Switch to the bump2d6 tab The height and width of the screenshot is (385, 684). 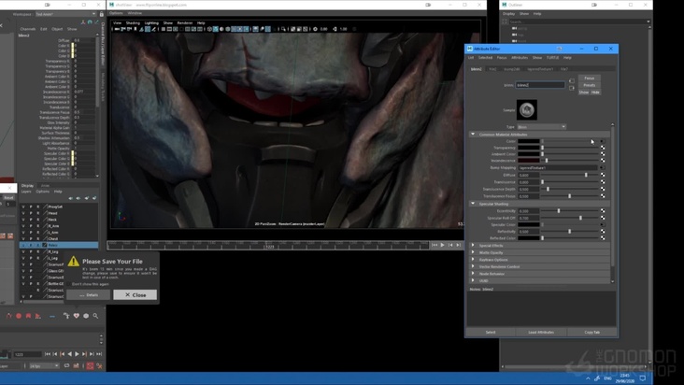coord(512,69)
